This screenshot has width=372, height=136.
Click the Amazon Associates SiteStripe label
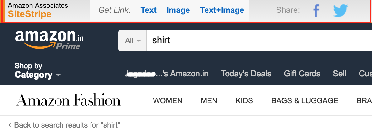[x=38, y=10]
